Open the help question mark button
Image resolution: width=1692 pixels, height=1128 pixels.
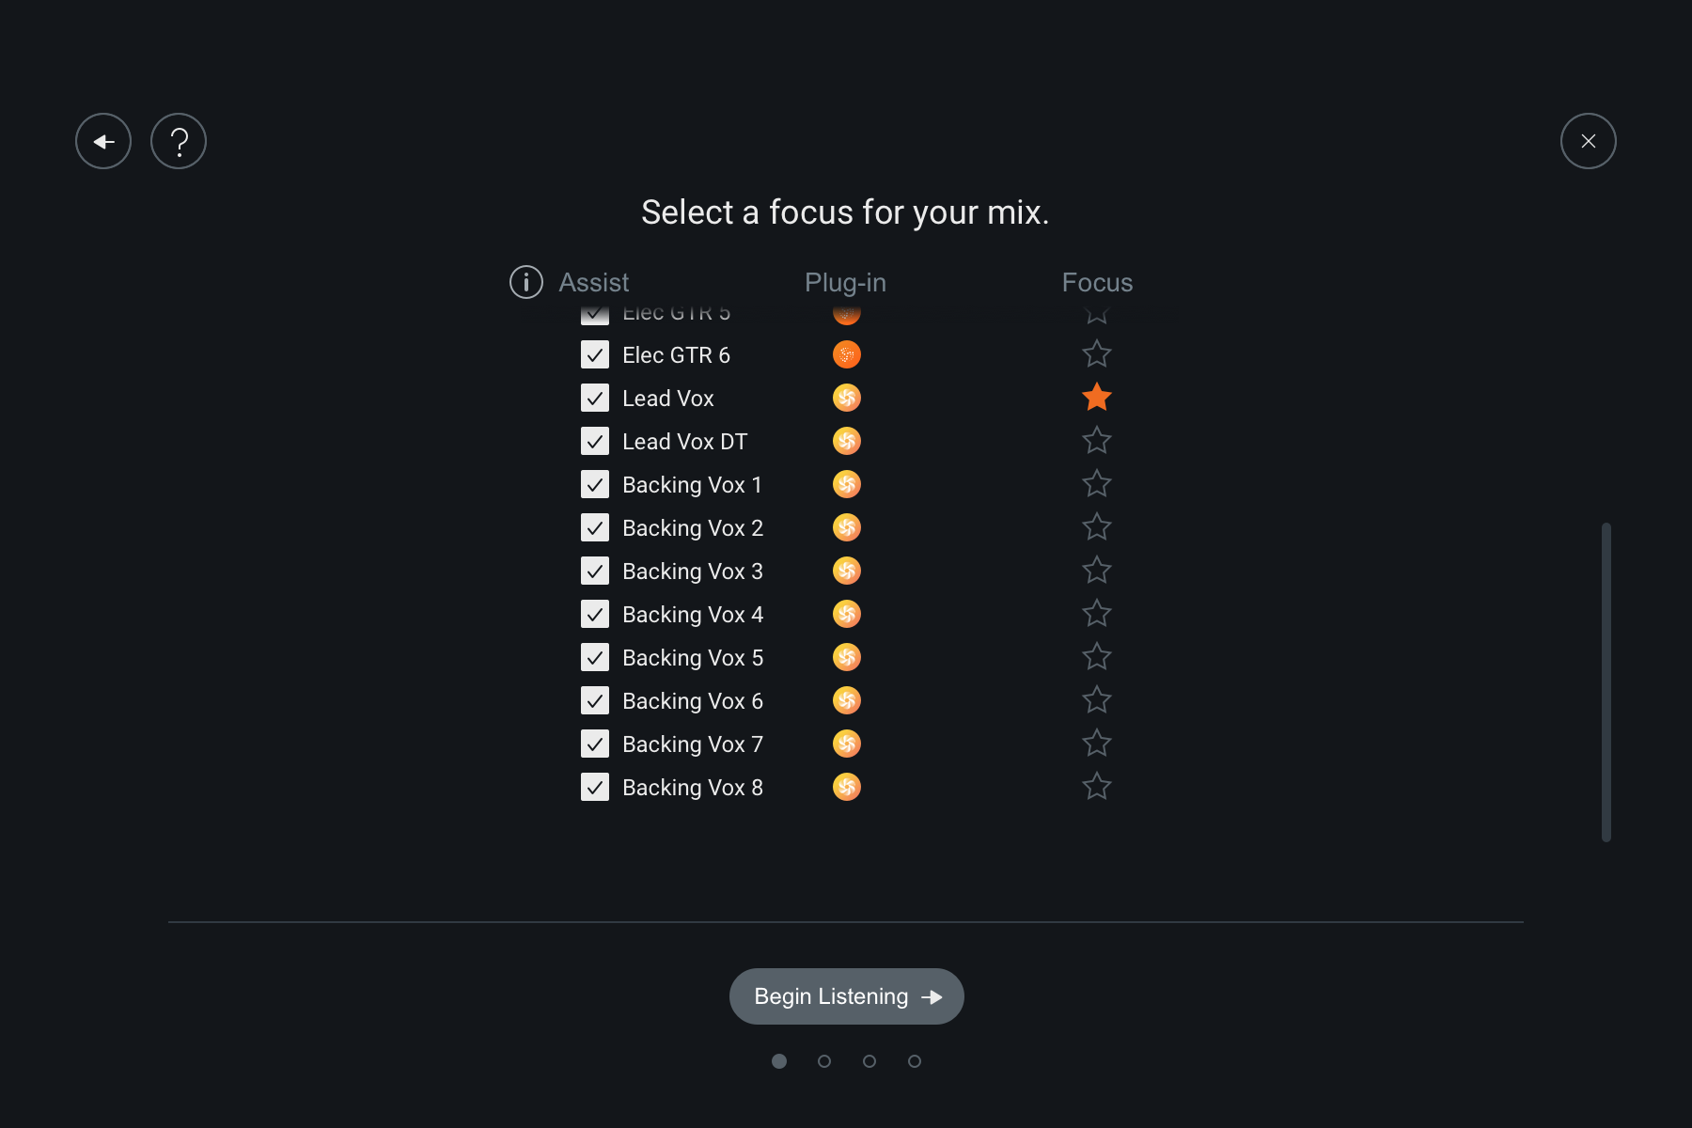tap(179, 141)
